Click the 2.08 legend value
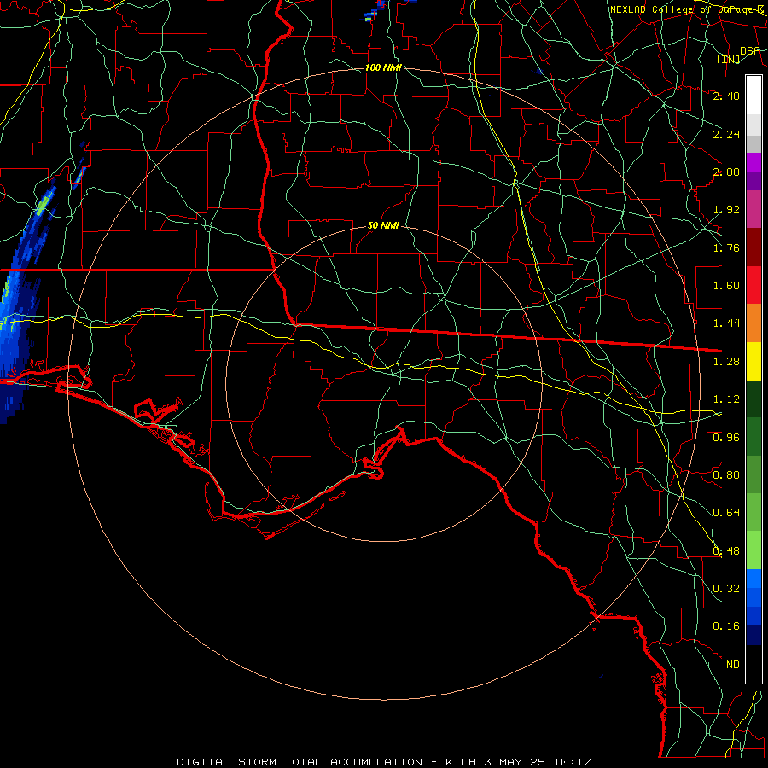 click(x=726, y=172)
